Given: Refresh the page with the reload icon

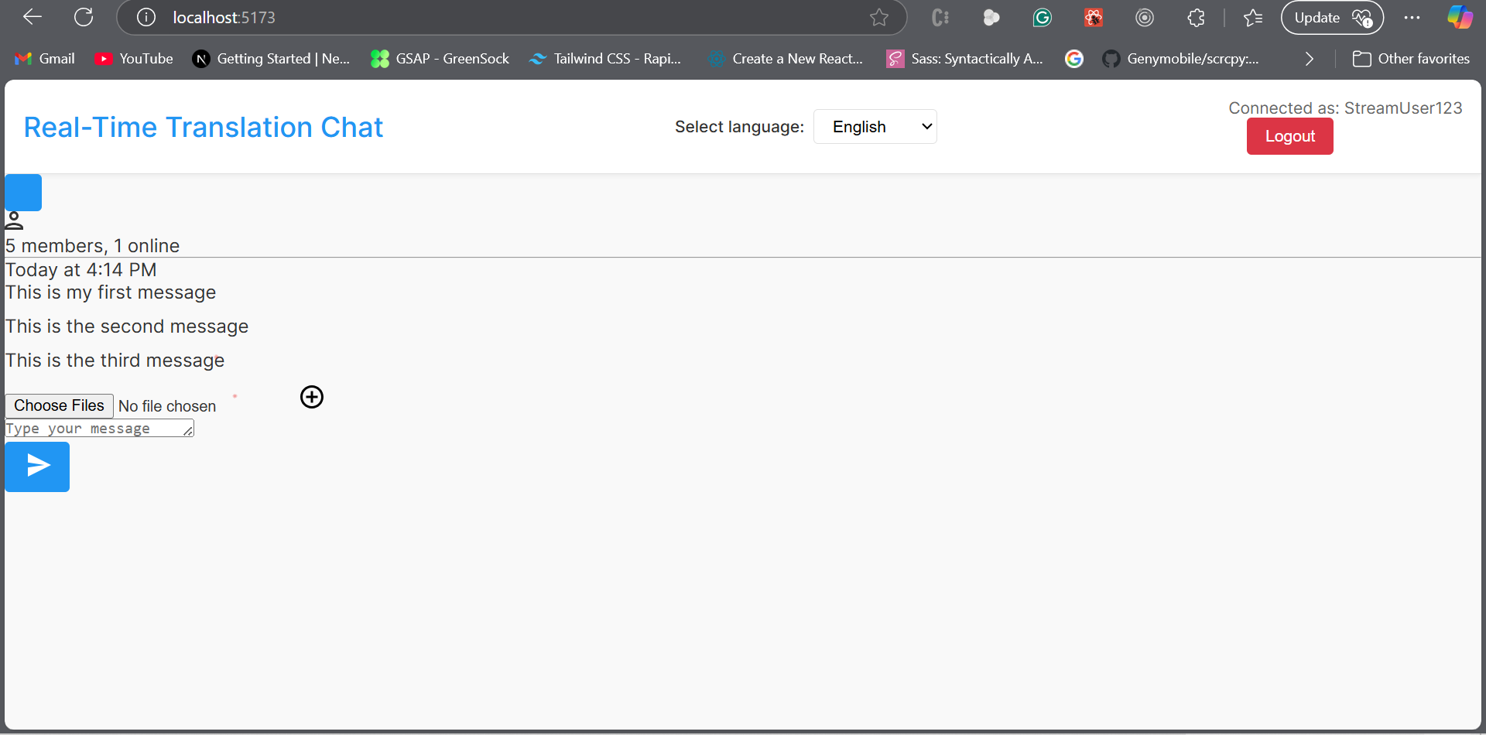Looking at the screenshot, I should coord(84,17).
